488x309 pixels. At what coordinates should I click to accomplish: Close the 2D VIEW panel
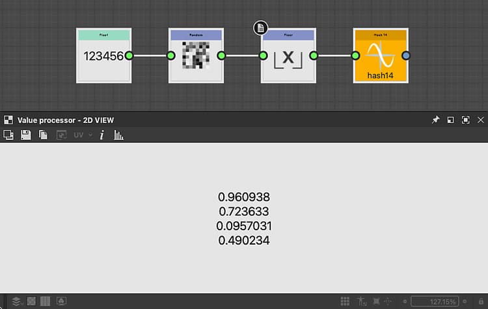[x=481, y=120]
